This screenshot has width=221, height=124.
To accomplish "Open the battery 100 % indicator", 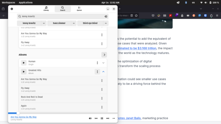I will tap(214, 2).
